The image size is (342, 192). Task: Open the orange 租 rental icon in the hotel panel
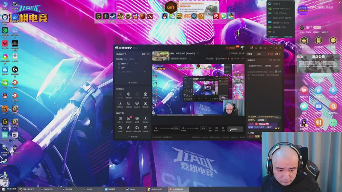318,122
